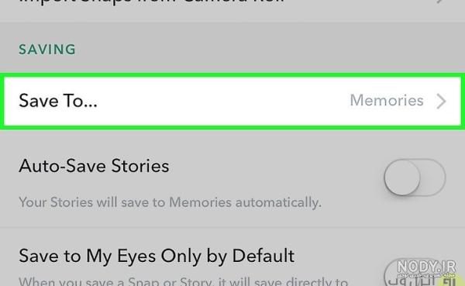Tap blank space between Save To and Memories
Image resolution: width=465 pixels, height=286 pixels.
(x=222, y=101)
